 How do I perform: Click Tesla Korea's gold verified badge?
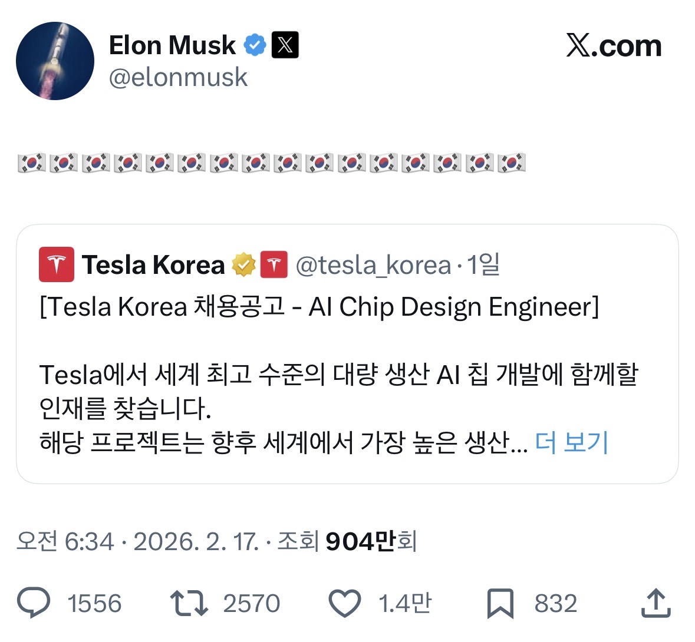click(x=243, y=264)
